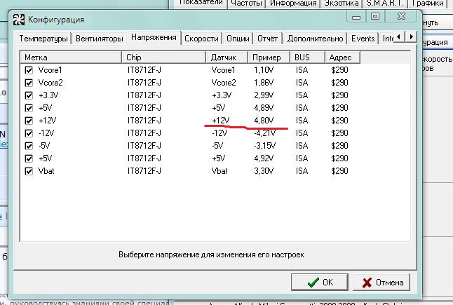Toggle the +12V voltage checkbox
Screen dimensions: 453x305
point(29,121)
